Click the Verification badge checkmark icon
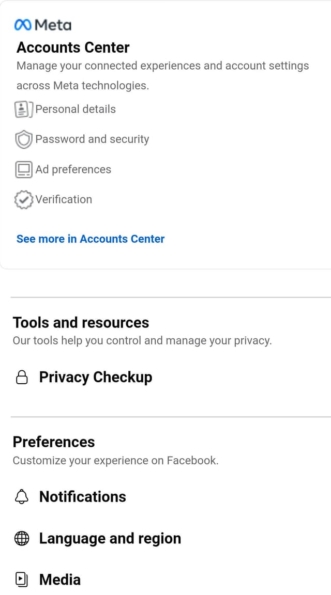Image resolution: width=331 pixels, height=595 pixels. pyautogui.click(x=24, y=200)
